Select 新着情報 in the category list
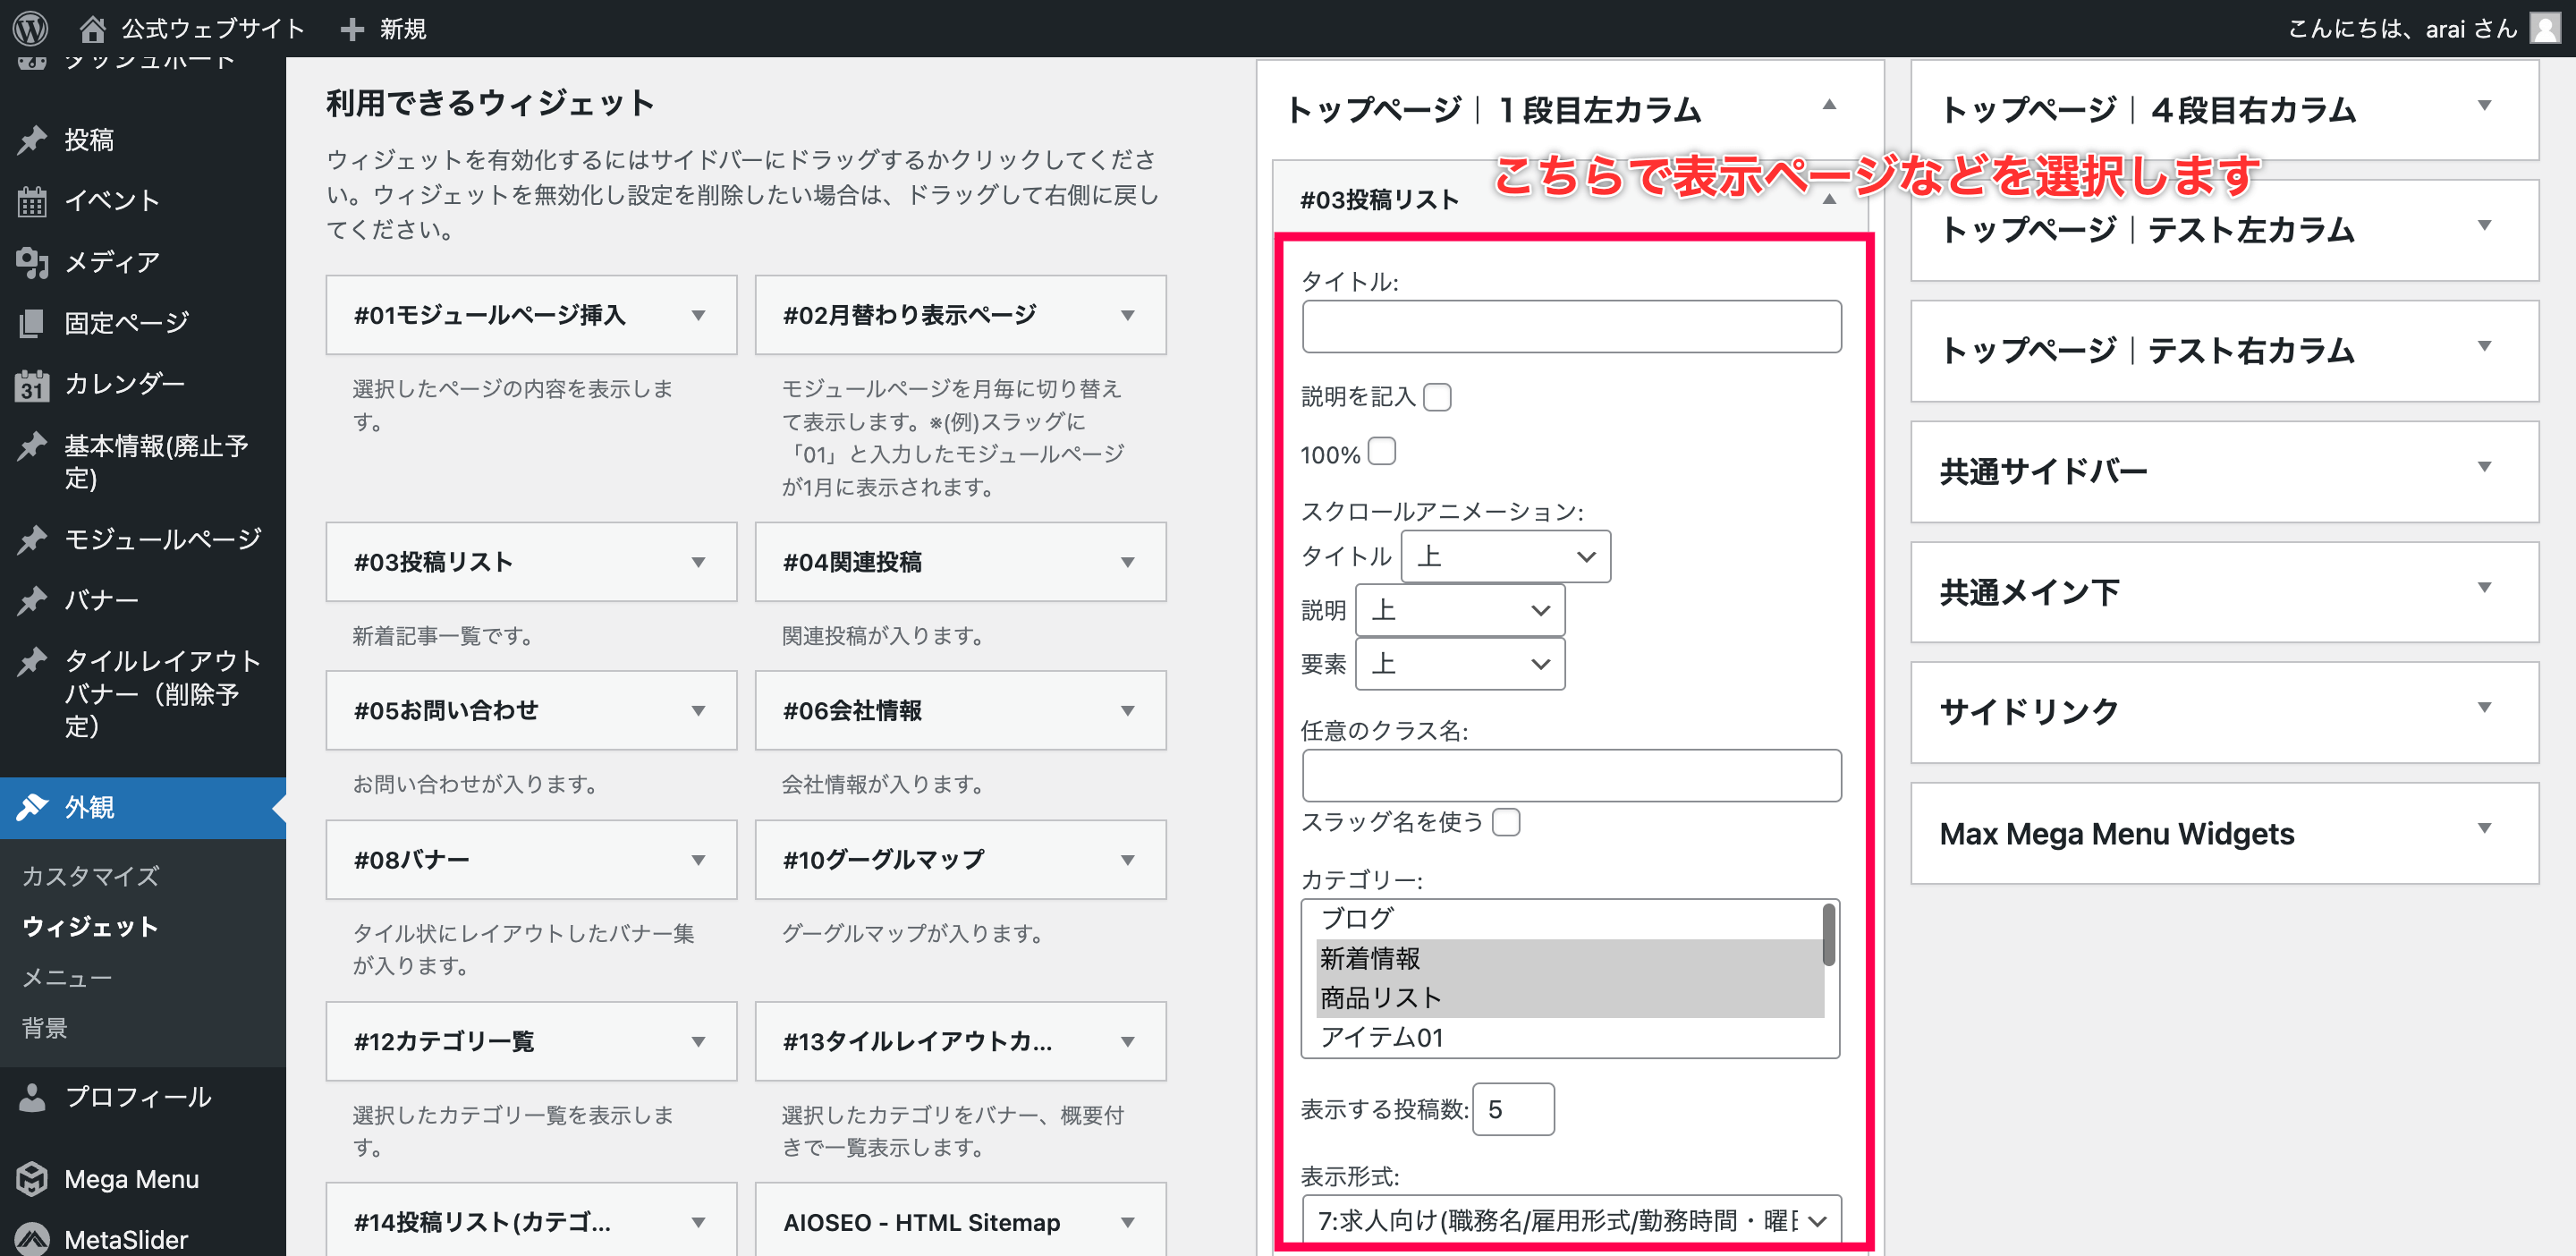 (x=1370, y=958)
